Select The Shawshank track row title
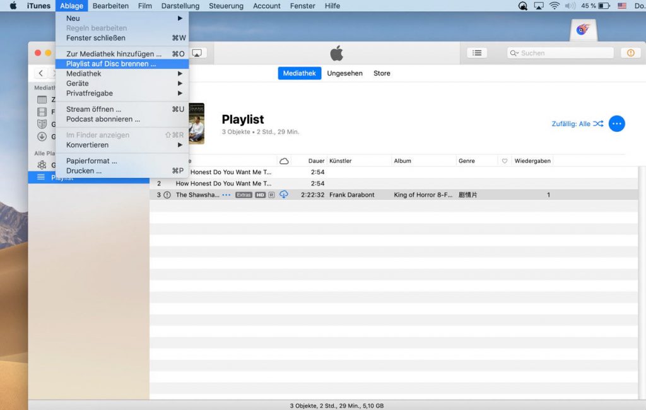This screenshot has height=410, width=646. point(197,195)
